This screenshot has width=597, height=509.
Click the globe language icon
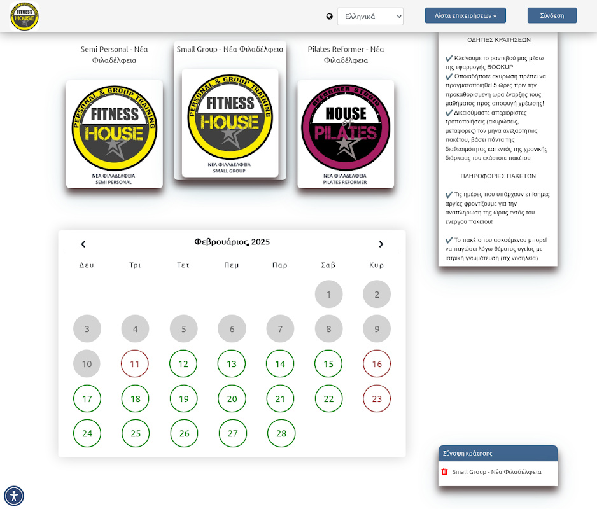coord(329,17)
